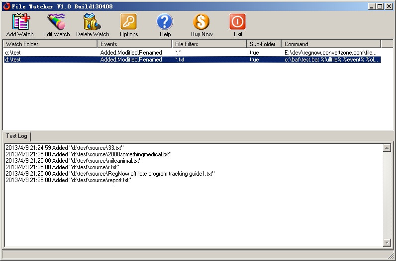
Task: Click the File Filters column header
Action: tap(209, 44)
